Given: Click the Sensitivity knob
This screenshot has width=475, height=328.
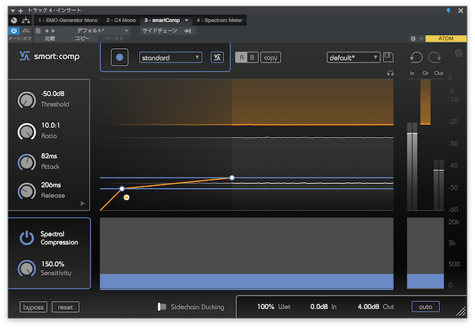Looking at the screenshot, I should click(x=27, y=269).
